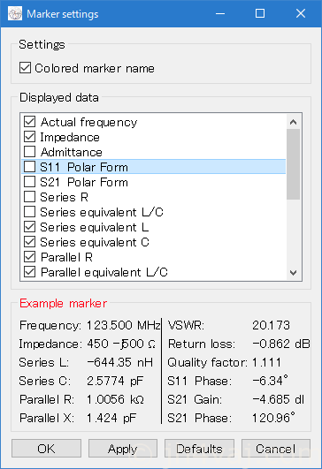Restore settings with Defaults button
The image size is (322, 469).
[200, 449]
